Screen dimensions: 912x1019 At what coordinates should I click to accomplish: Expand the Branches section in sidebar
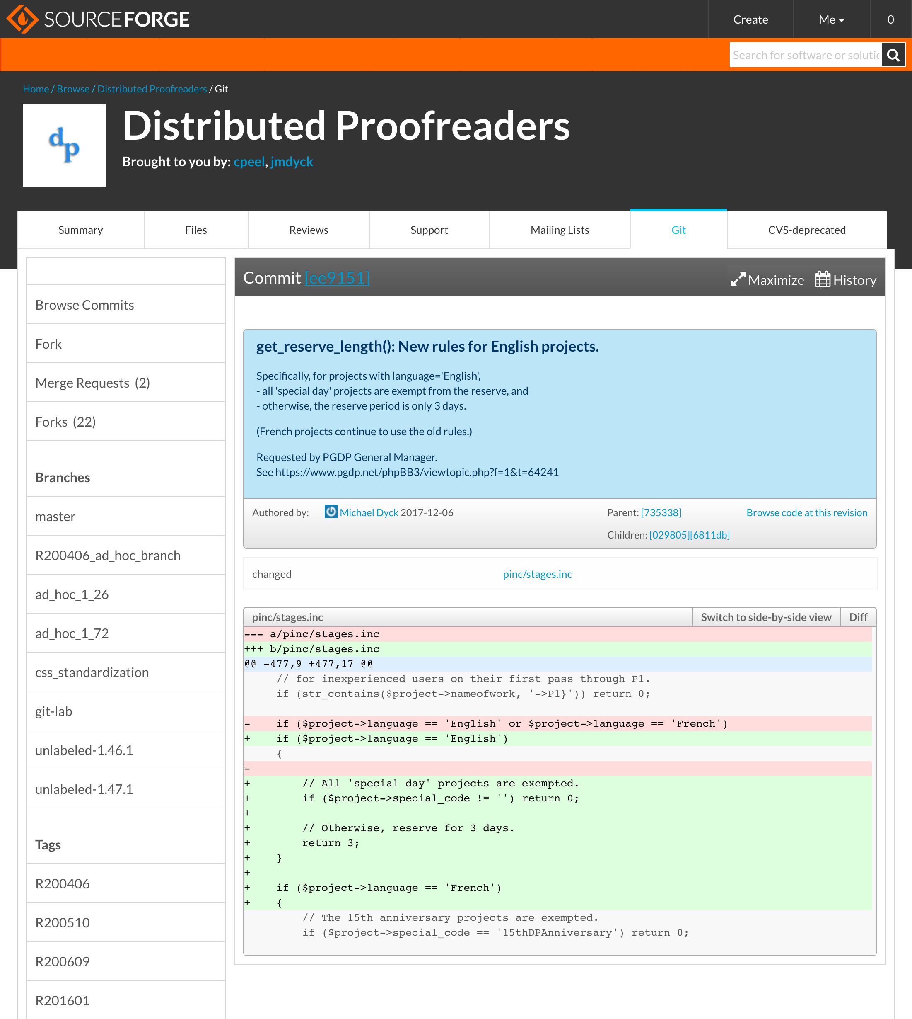125,476
